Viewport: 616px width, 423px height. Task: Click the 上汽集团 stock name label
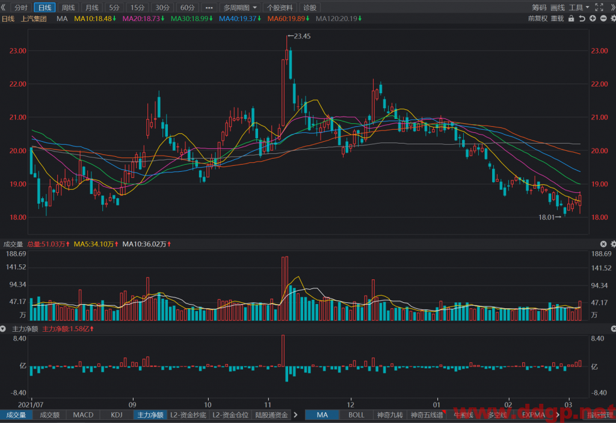pos(34,19)
